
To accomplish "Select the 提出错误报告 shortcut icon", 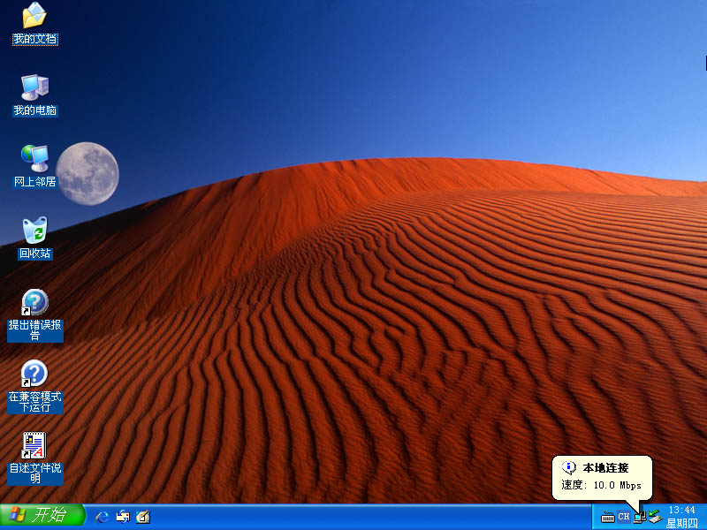I will coord(34,302).
